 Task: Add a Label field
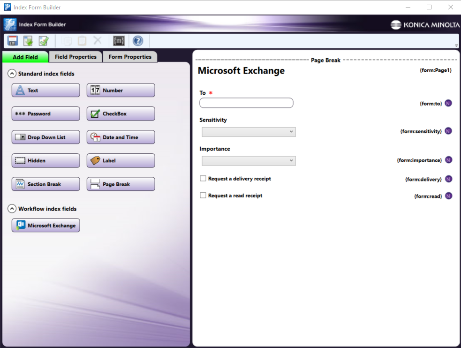tap(121, 160)
